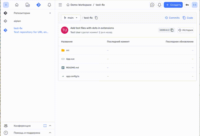Screen dimensions: 200x136
Task: Add a repository with the plus icon
Action: [x=50, y=13]
